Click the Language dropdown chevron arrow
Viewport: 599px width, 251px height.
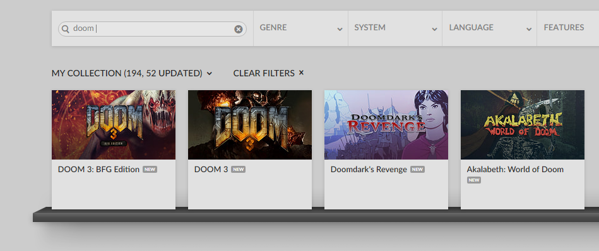529,30
